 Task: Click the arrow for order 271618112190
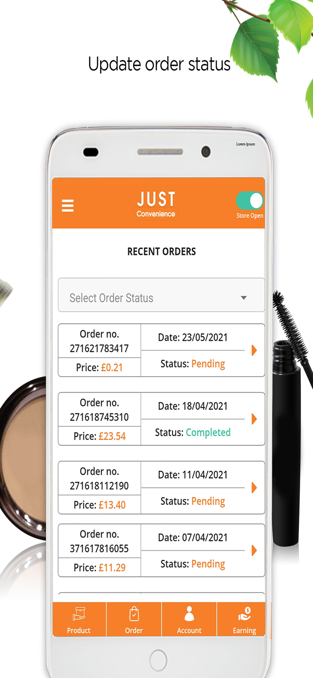[254, 488]
